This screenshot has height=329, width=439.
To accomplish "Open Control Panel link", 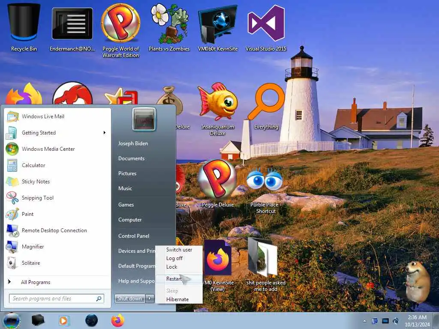I will (x=134, y=236).
